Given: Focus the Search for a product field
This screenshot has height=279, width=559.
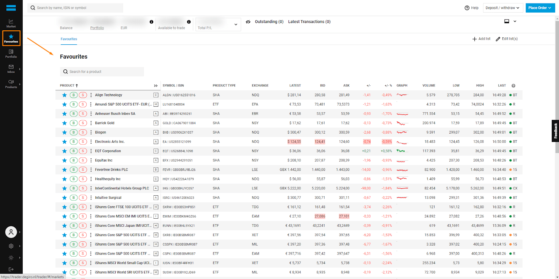Looking at the screenshot, I should (x=102, y=71).
